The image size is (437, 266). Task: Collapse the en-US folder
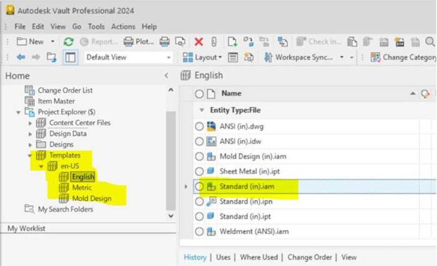coord(41,167)
